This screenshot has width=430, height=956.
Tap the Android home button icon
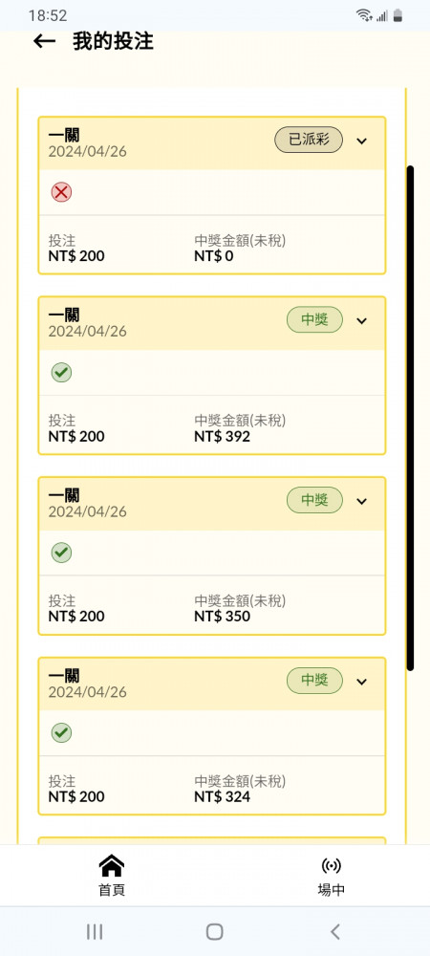pos(214,931)
